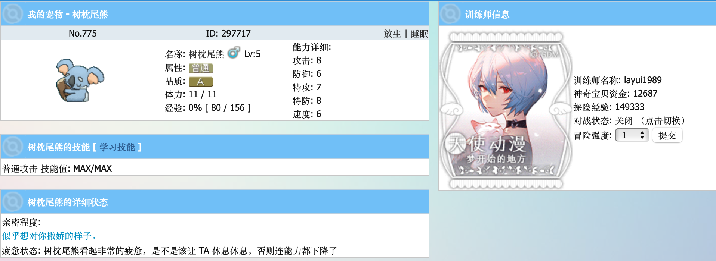Image resolution: width=716 pixels, height=261 pixels.
Task: Click the blue male gender symbol icon
Action: click(234, 53)
